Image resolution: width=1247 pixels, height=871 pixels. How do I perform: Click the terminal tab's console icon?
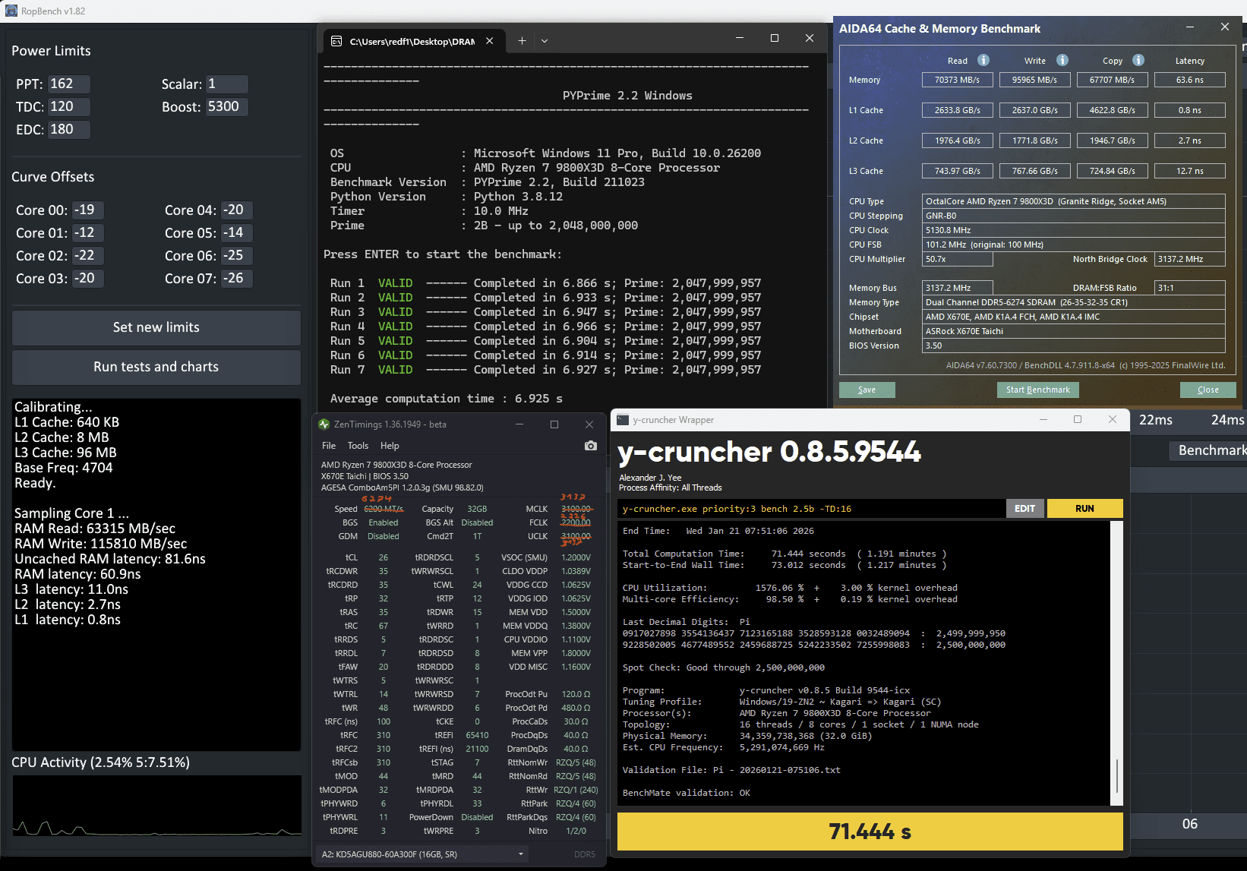336,41
